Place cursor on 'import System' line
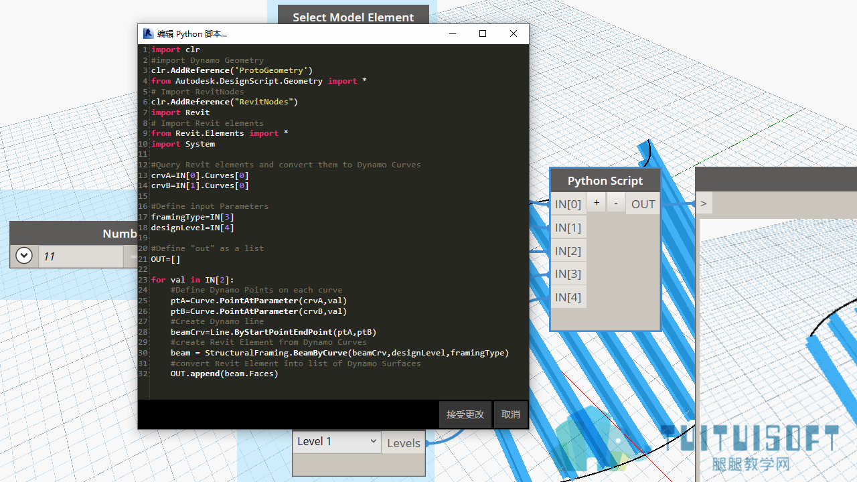Screen dimensions: 857x482 click(x=183, y=144)
